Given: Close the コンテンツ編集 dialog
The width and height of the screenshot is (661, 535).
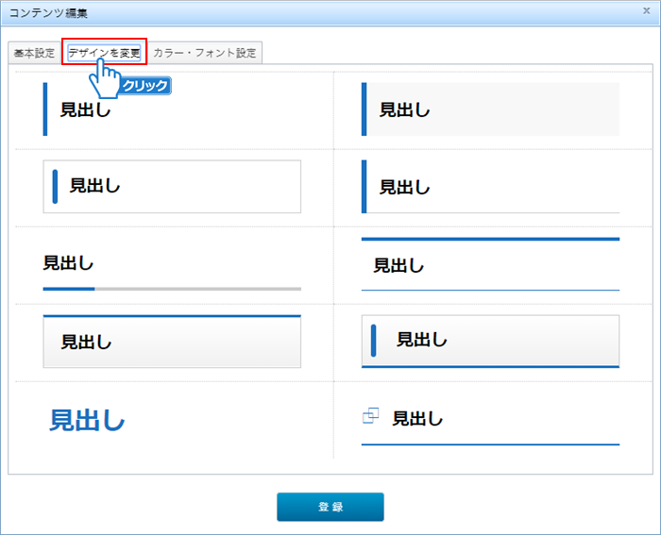Looking at the screenshot, I should pos(646,11).
